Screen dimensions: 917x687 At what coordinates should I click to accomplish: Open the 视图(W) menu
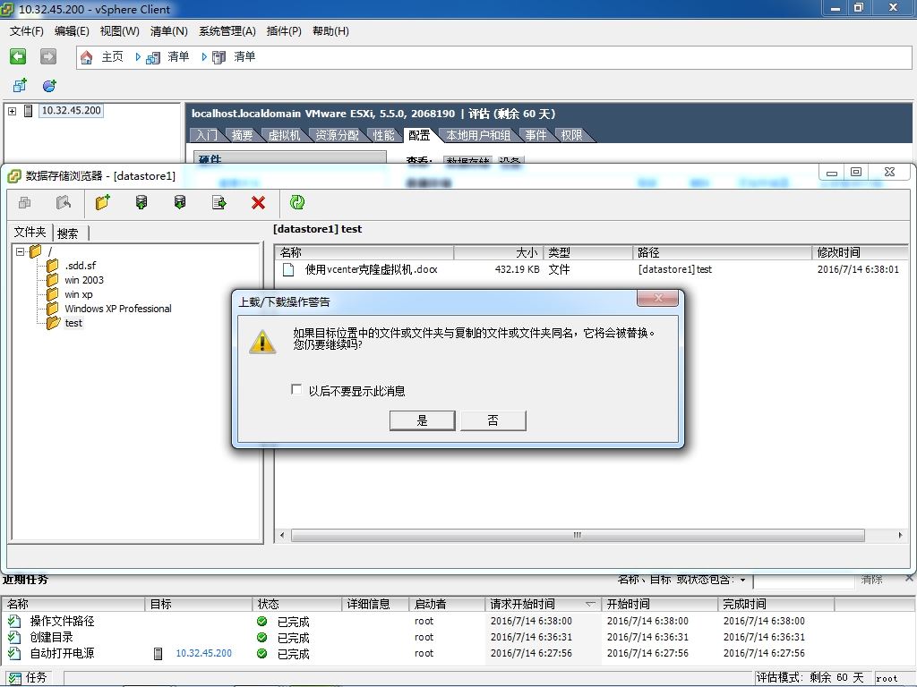pyautogui.click(x=120, y=31)
